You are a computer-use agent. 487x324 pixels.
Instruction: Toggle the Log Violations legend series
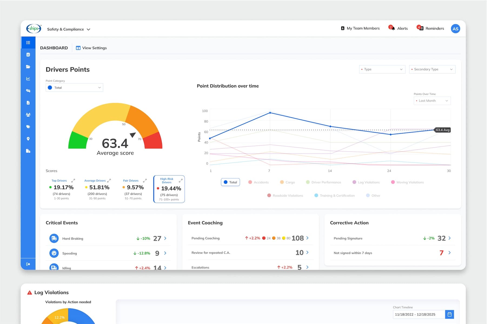[366, 182]
